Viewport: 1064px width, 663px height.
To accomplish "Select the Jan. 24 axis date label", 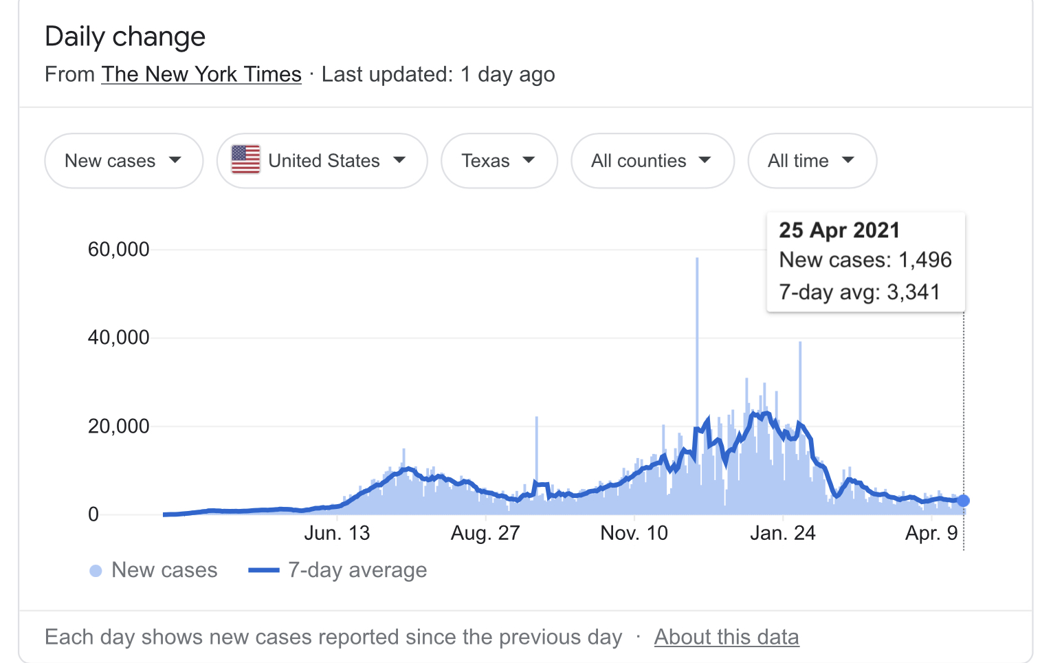I will [x=782, y=533].
